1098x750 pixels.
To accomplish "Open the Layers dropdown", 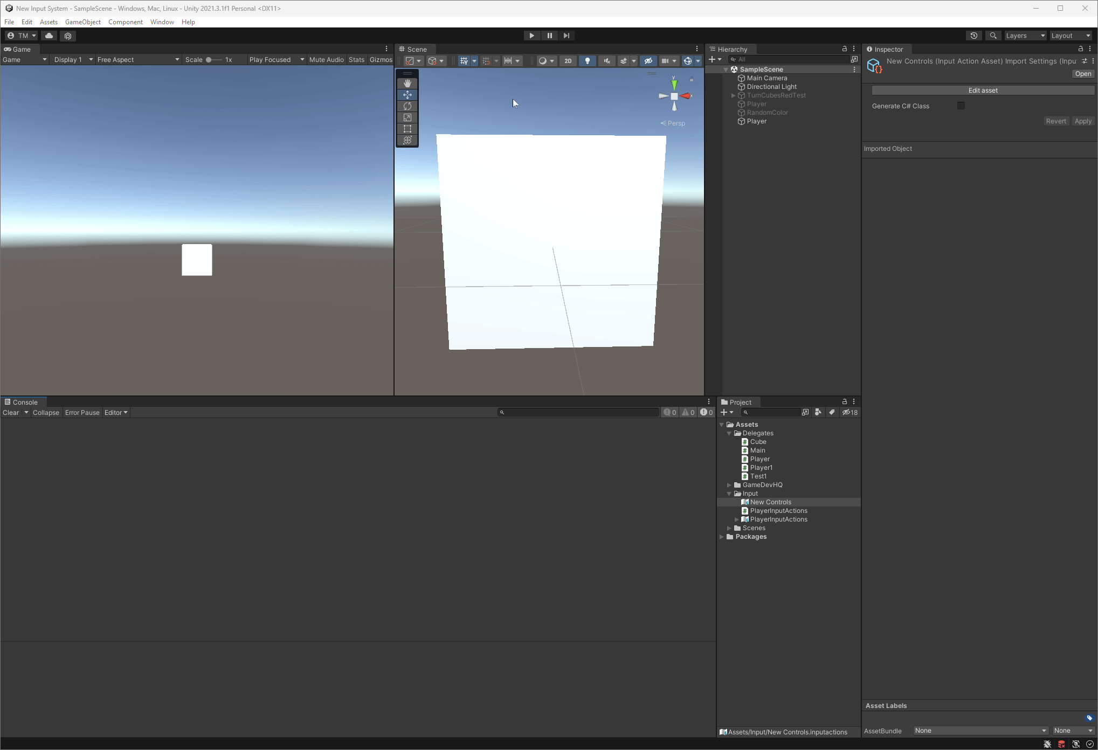I will [1025, 36].
